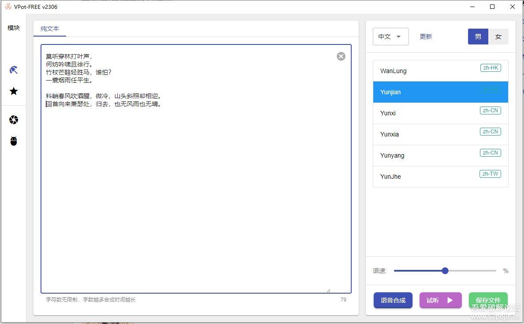524x324 pixels.
Task: Click the aperture icon in the left sidebar
Action: [x=14, y=119]
